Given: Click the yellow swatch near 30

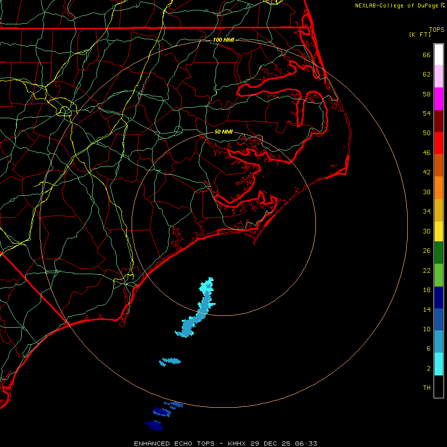Looking at the screenshot, I should tap(439, 231).
